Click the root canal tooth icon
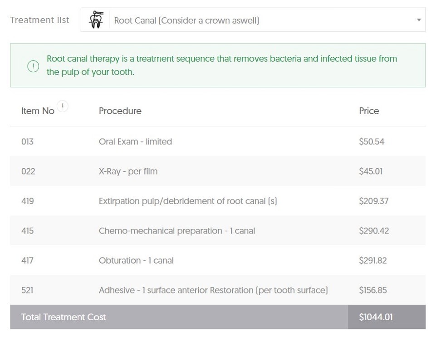Image resolution: width=431 pixels, height=338 pixels. click(96, 20)
